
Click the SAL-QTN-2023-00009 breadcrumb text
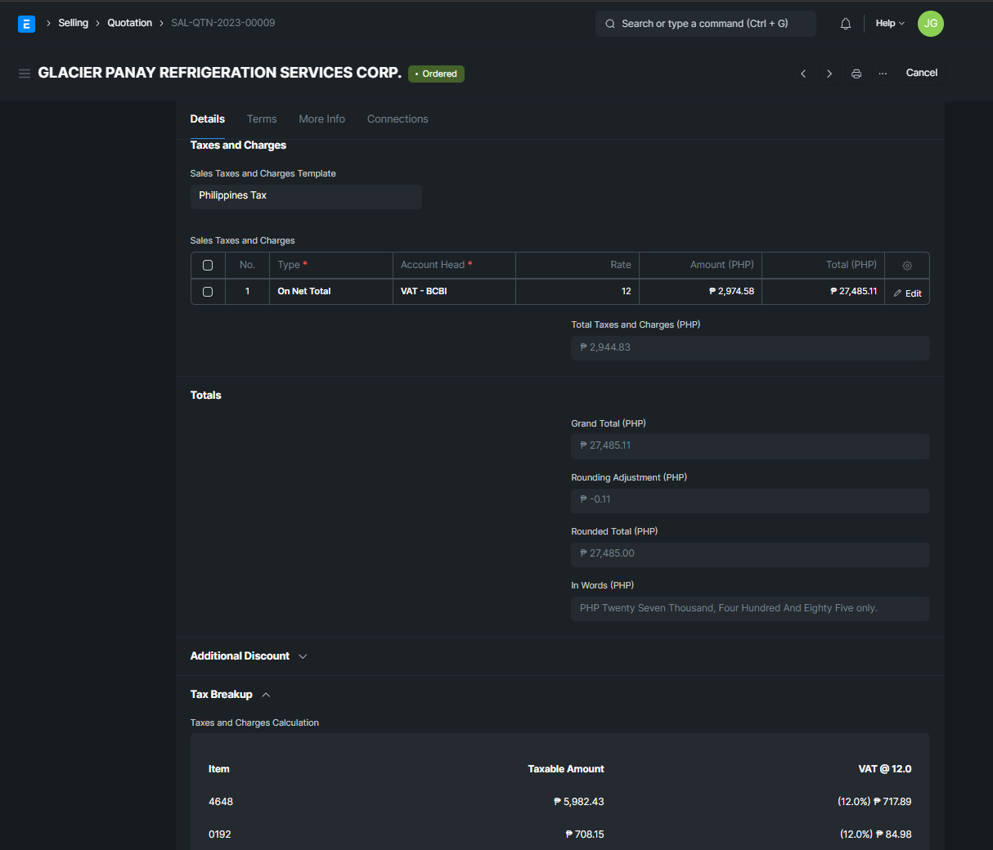(223, 23)
